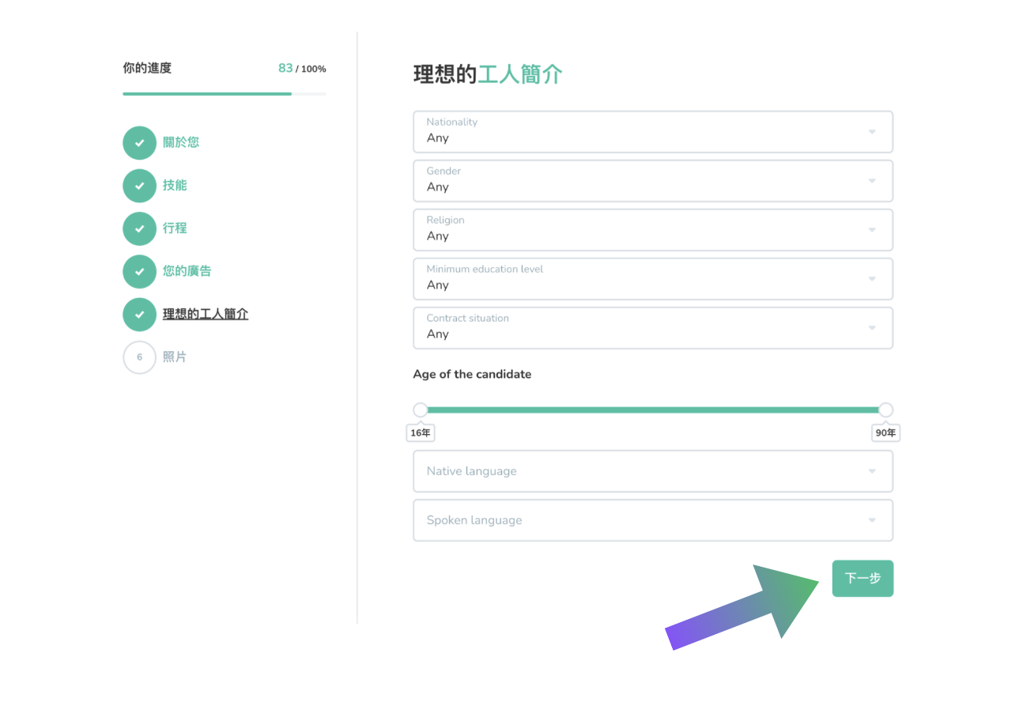Click the 您的廣告 step checkmark circle
Viewport: 1034px width, 702px height.
tap(139, 271)
